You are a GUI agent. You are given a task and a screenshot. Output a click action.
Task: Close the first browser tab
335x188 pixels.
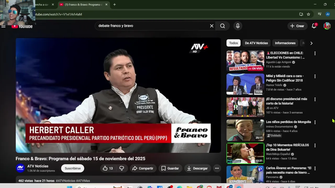[x=53, y=4]
